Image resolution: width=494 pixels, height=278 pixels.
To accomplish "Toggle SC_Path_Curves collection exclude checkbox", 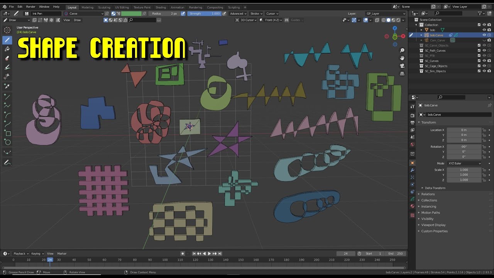I will tap(479, 51).
